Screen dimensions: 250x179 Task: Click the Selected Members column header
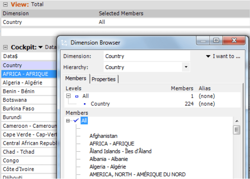121,13
